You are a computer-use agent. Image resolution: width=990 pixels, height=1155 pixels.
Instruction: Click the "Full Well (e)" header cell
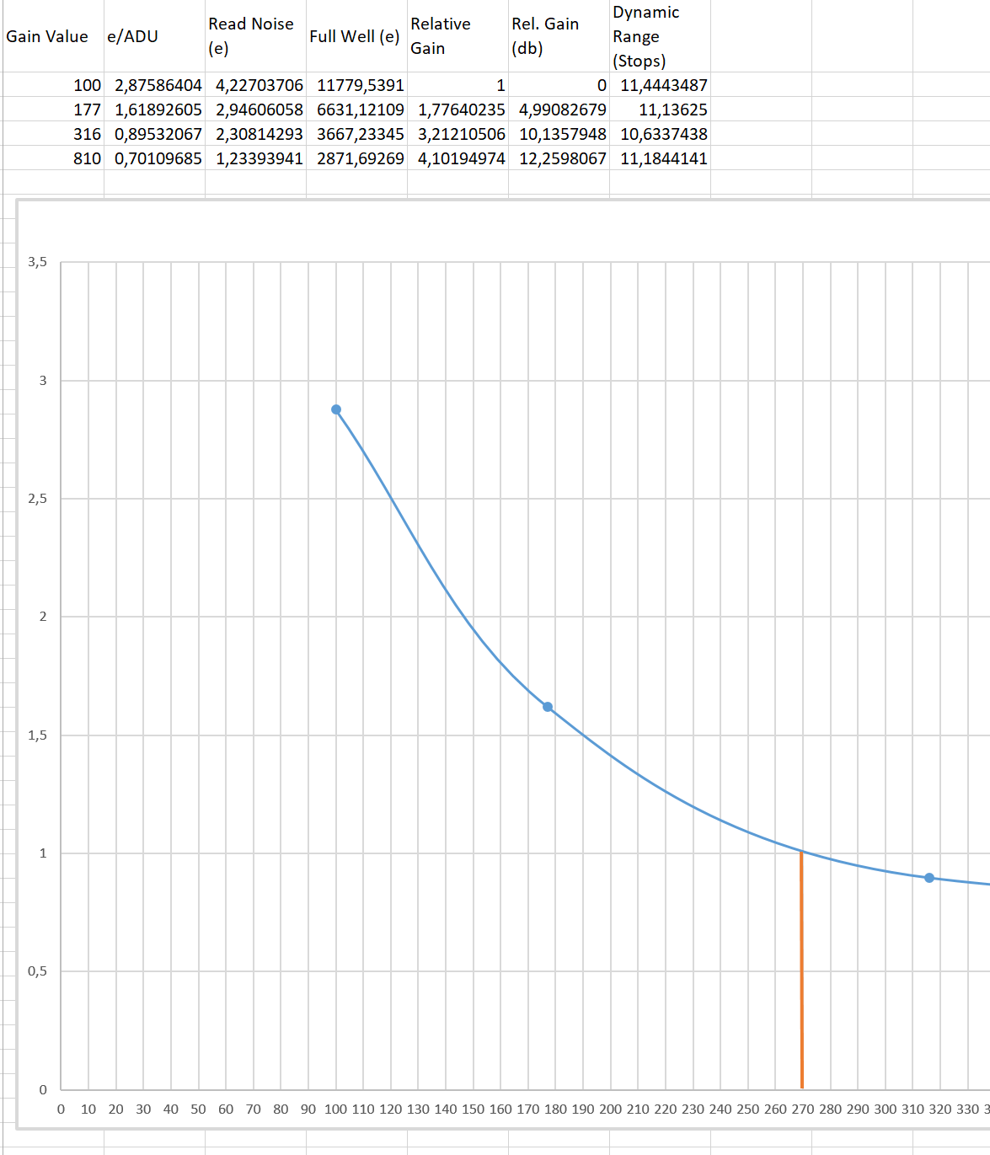pos(354,36)
